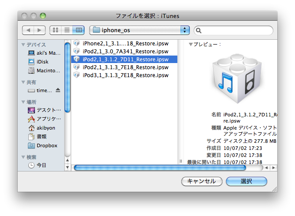The height and width of the screenshot is (216, 295).
Task: Go back with the left arrow button
Action: point(28,30)
